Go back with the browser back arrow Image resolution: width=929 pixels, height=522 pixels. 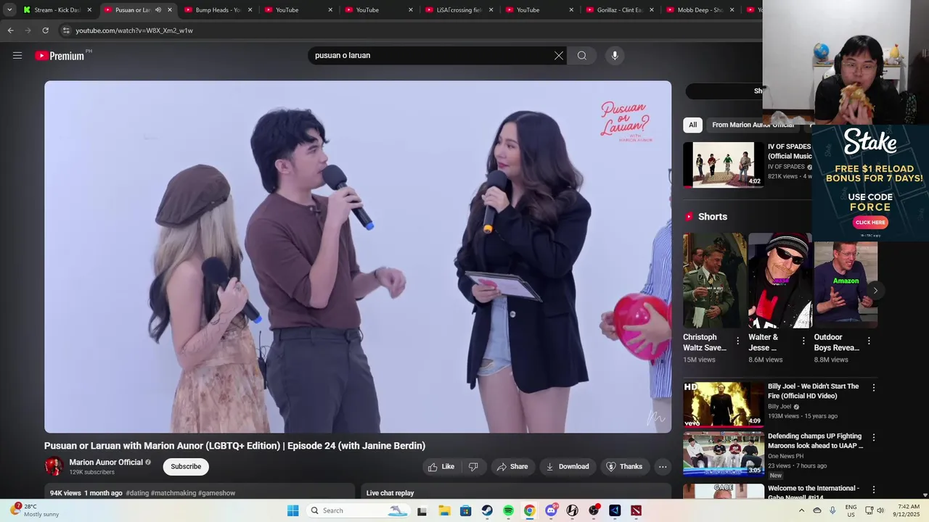[x=10, y=30]
